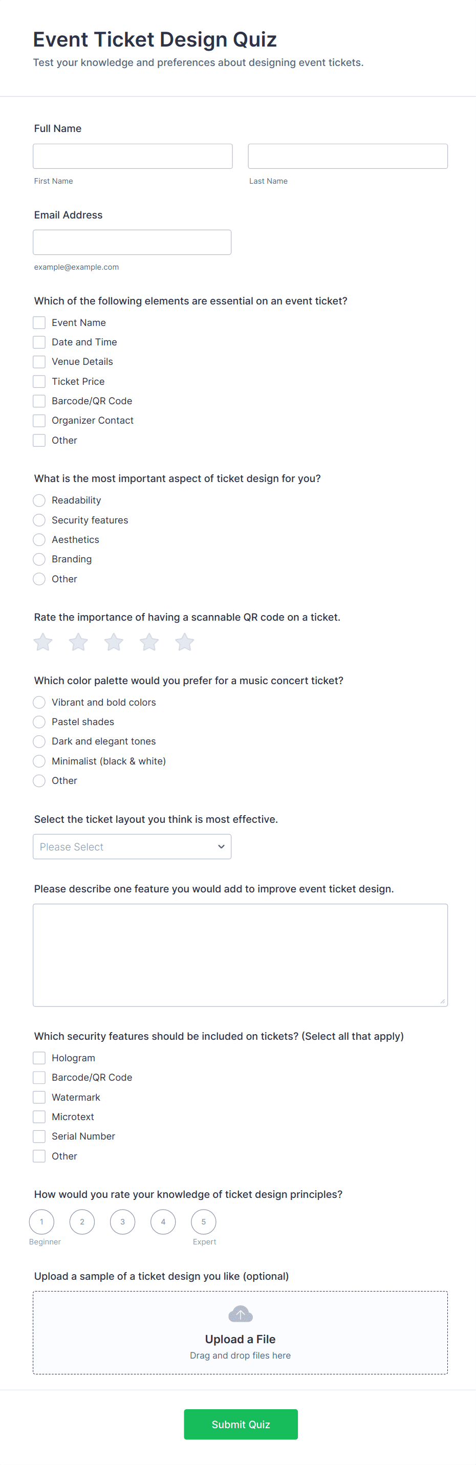Screen dimensions: 476x1465
Task: Click the second rating star
Action: tap(78, 642)
